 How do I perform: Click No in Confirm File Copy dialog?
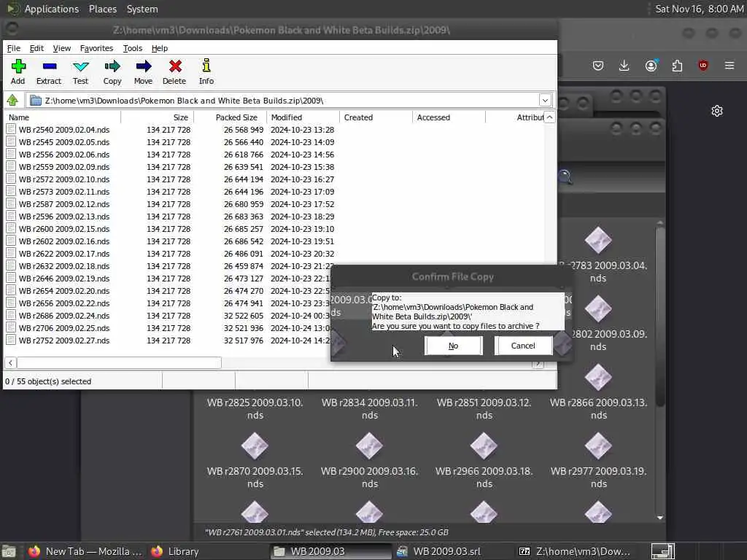[454, 346]
